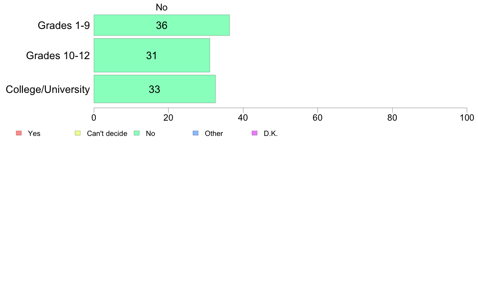
Task: Click the blue Other legend swatch
Action: [196, 133]
